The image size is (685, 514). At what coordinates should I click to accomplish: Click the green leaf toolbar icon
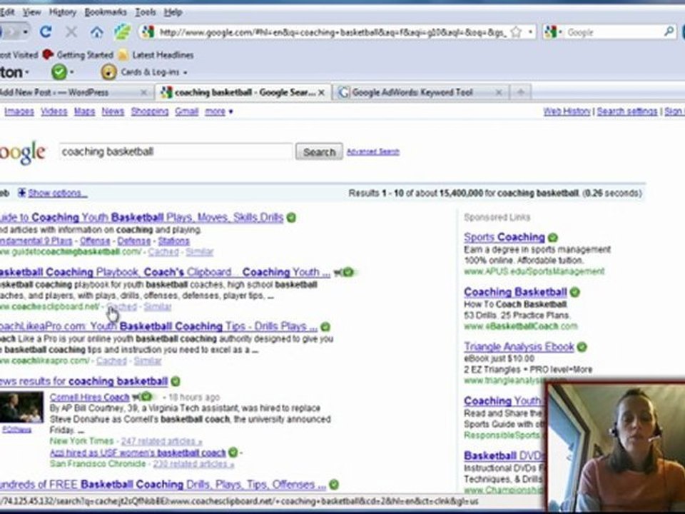pos(122,32)
